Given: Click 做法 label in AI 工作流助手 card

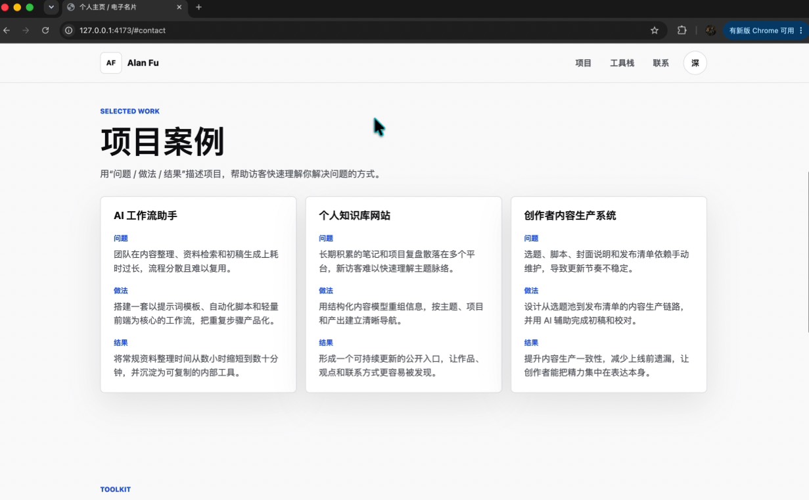Looking at the screenshot, I should pos(121,290).
